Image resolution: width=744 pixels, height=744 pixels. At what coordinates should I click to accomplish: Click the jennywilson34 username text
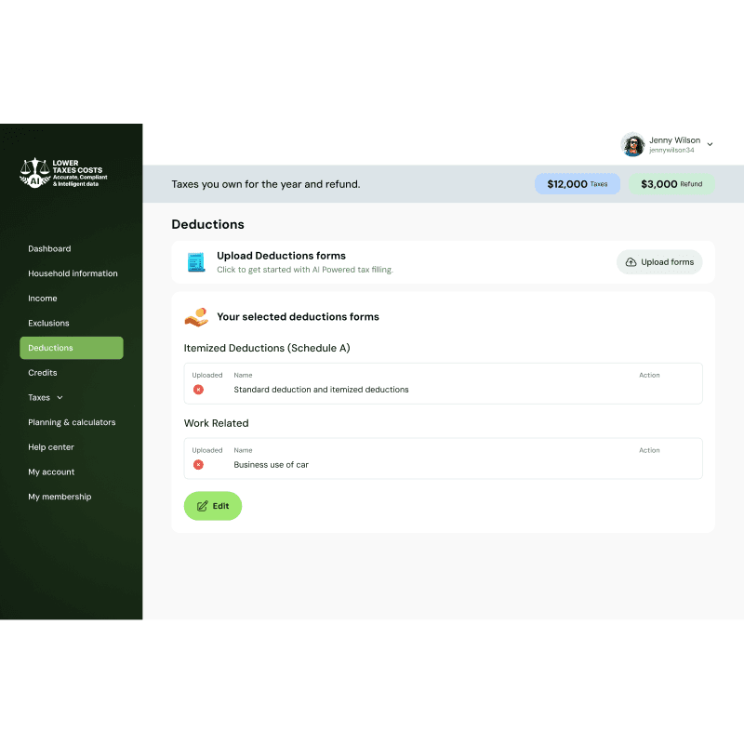671,151
